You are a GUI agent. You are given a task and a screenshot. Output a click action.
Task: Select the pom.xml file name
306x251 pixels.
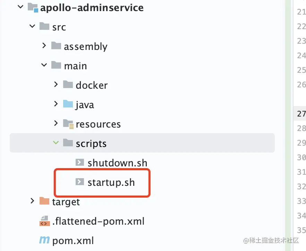[x=73, y=241]
